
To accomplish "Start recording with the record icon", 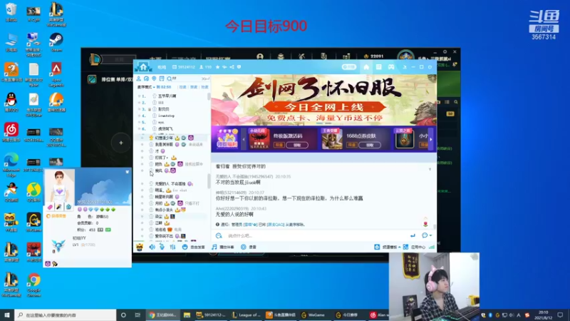I will click(x=243, y=247).
